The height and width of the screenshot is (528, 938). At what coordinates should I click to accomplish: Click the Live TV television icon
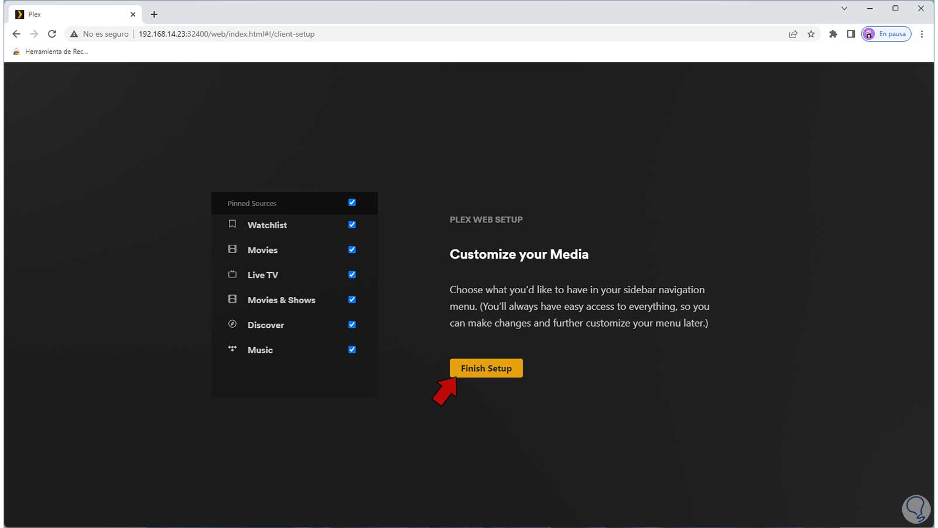232,274
